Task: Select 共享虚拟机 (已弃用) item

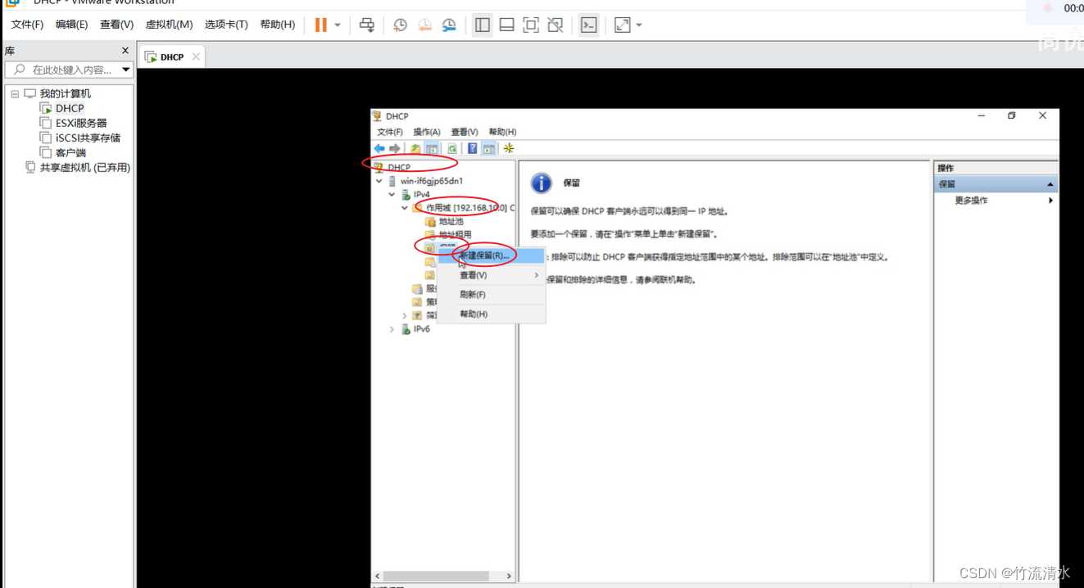Action: pos(85,167)
